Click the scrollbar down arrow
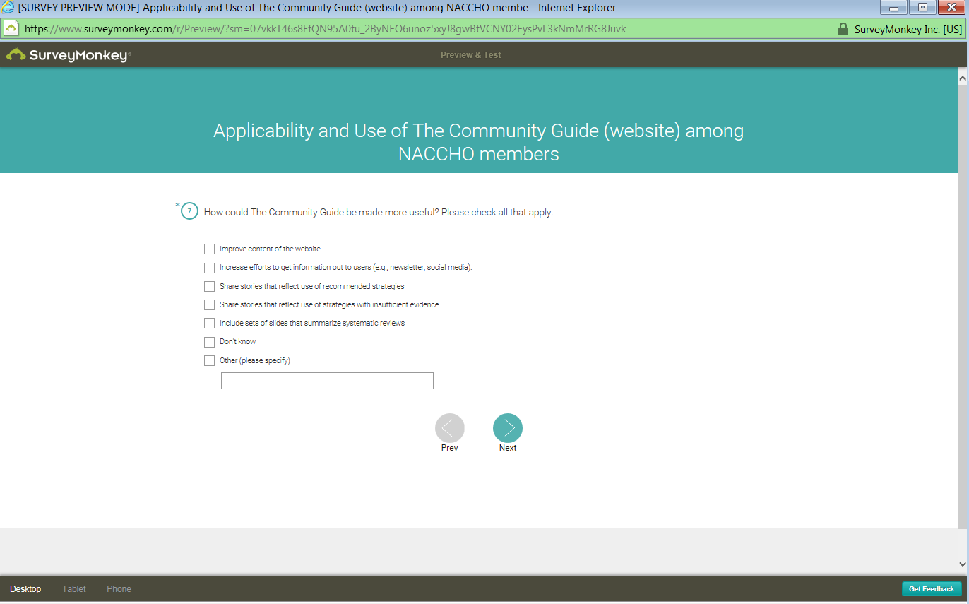 (963, 564)
